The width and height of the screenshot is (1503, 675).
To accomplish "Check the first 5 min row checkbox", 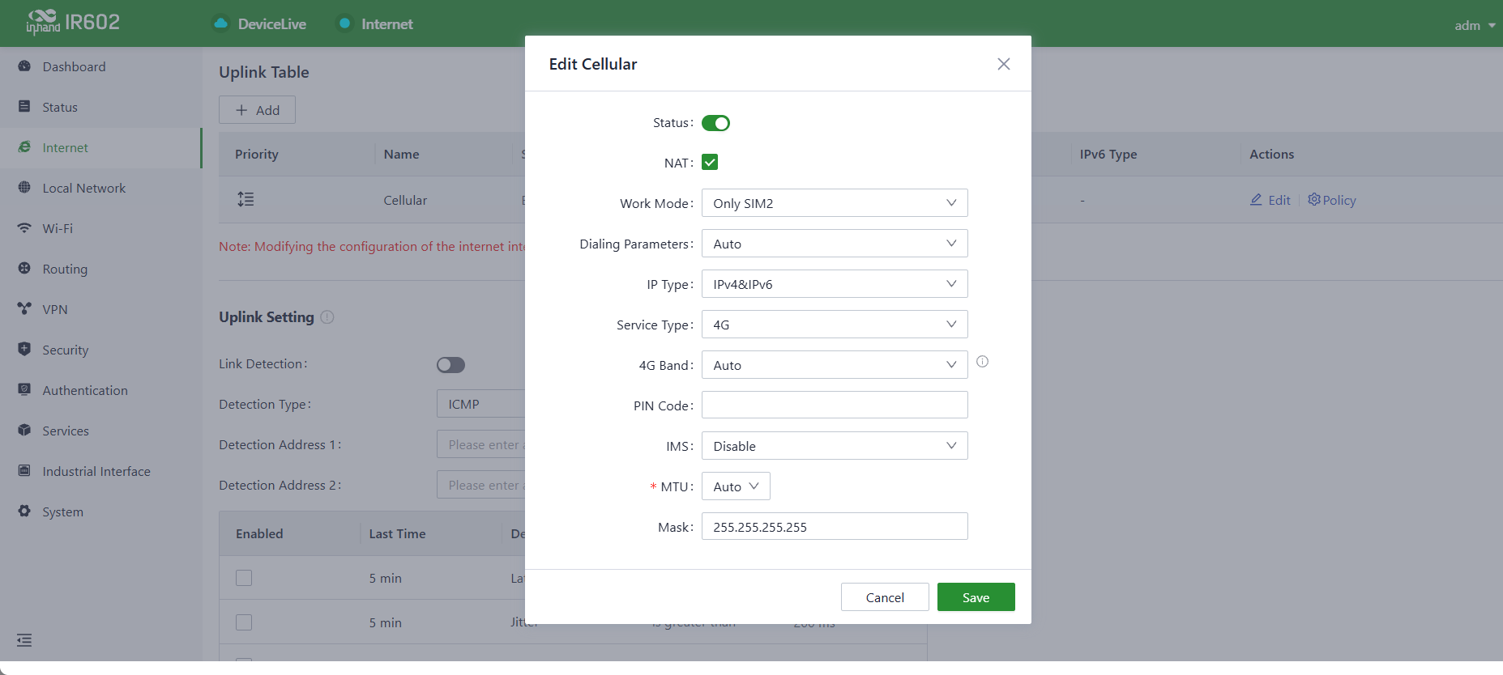I will 244,578.
